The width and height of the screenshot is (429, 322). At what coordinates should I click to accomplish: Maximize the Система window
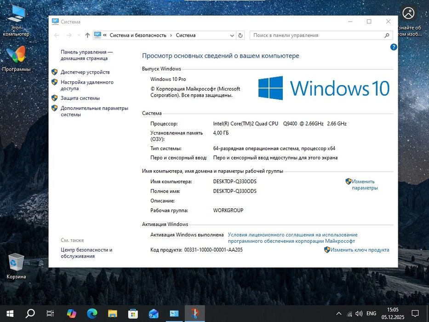(369, 22)
